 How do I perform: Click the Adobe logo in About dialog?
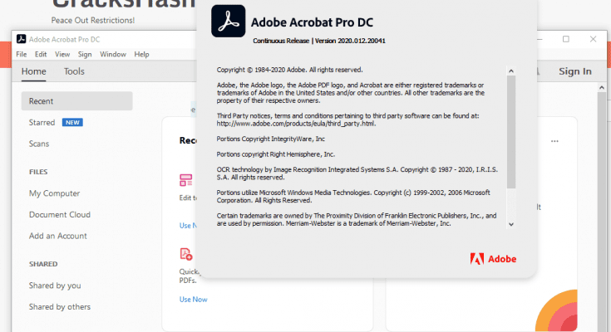click(x=493, y=259)
